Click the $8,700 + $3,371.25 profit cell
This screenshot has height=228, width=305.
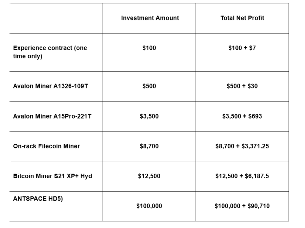tap(242, 146)
